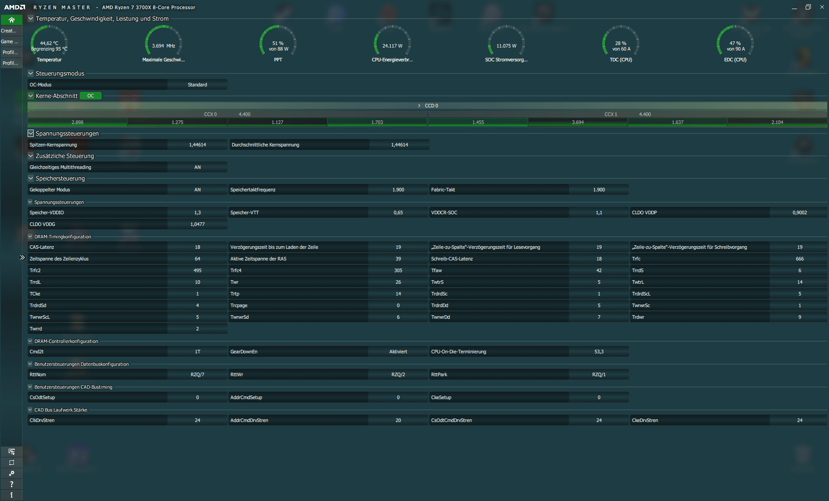The image size is (829, 501).
Task: Click the Maximale Geschwindigkeit gauge
Action: [x=164, y=44]
